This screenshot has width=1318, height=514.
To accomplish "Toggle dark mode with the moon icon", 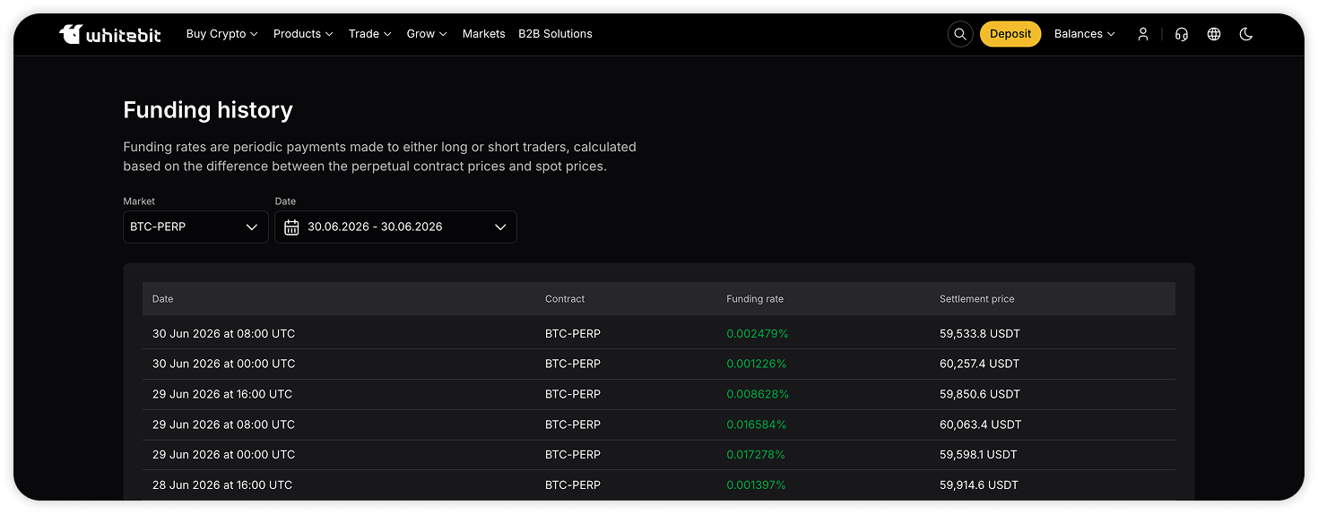I will [x=1245, y=34].
